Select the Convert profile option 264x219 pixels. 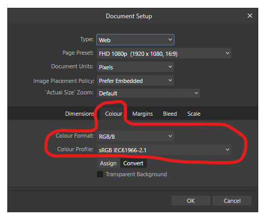pyautogui.click(x=133, y=163)
